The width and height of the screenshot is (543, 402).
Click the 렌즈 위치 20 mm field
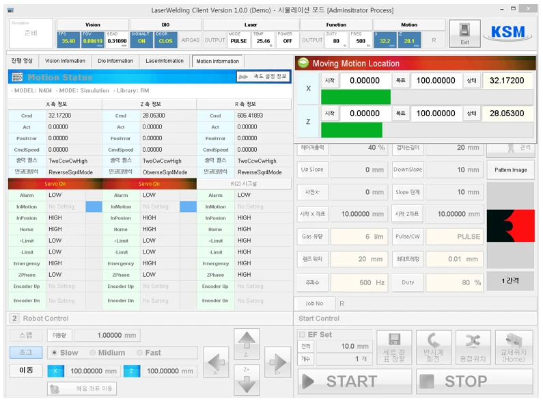[359, 259]
